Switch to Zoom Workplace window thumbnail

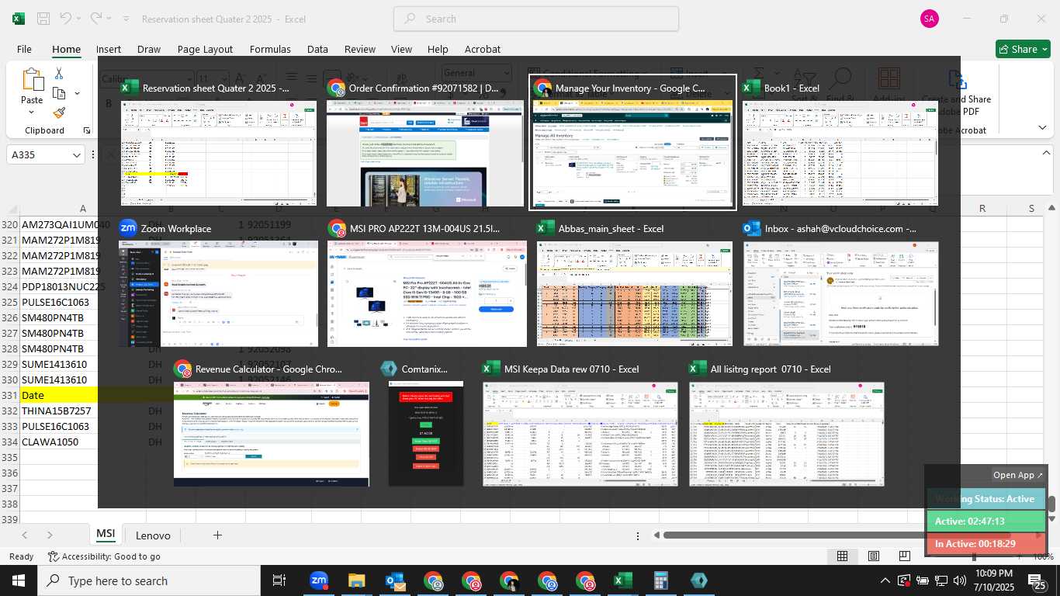218,283
